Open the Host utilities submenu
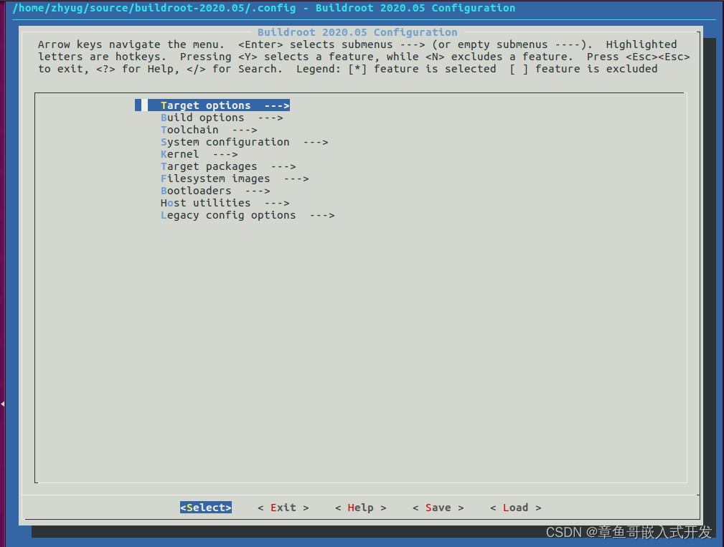Image resolution: width=724 pixels, height=547 pixels. (225, 203)
